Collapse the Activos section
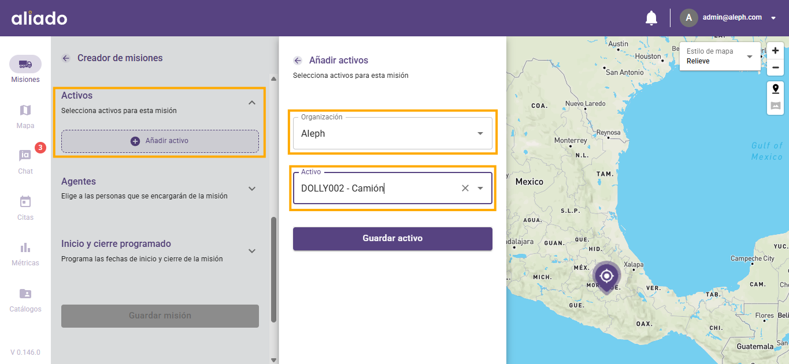 pyautogui.click(x=251, y=103)
